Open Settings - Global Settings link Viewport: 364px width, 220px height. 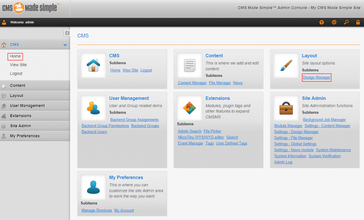pyautogui.click(x=295, y=144)
